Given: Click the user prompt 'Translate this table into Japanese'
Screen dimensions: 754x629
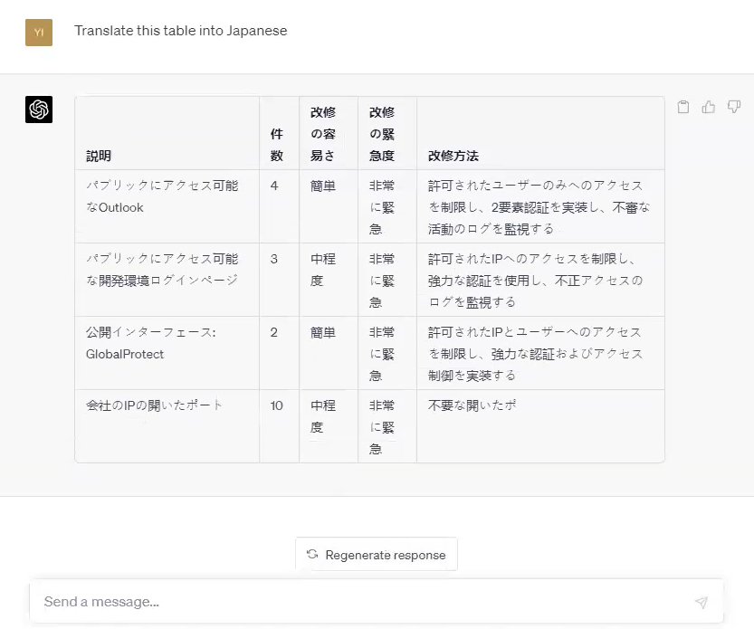Looking at the screenshot, I should (x=181, y=31).
